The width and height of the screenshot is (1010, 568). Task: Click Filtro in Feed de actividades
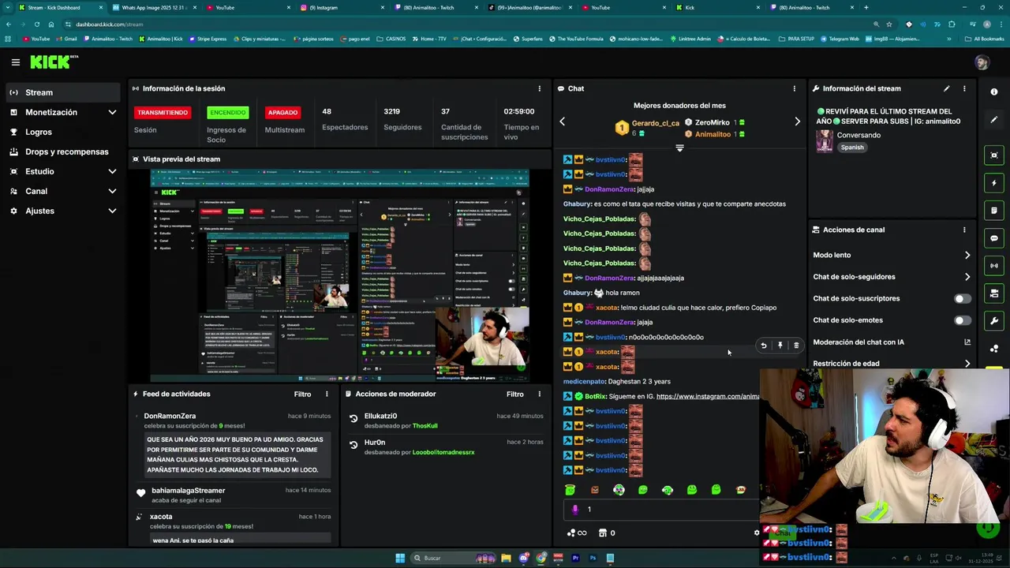tap(302, 394)
